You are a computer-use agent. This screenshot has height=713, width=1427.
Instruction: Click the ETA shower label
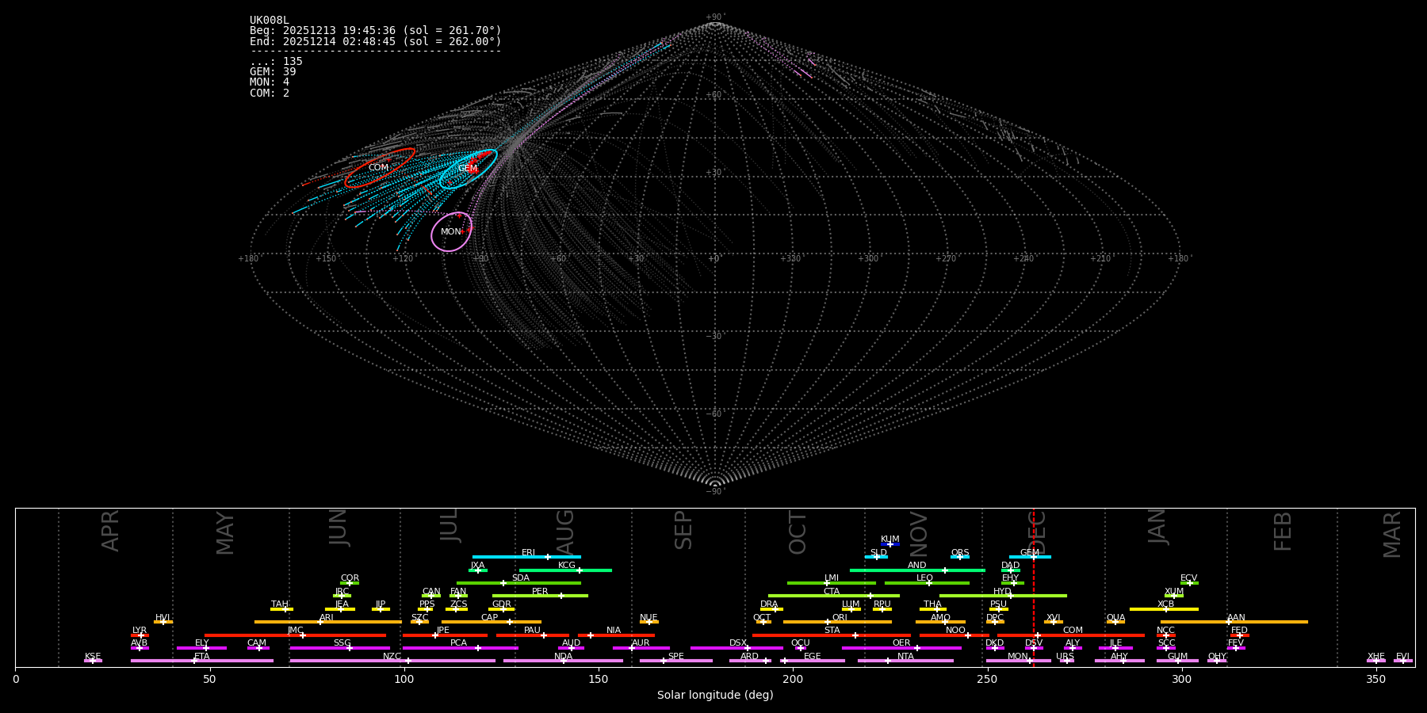point(202,657)
